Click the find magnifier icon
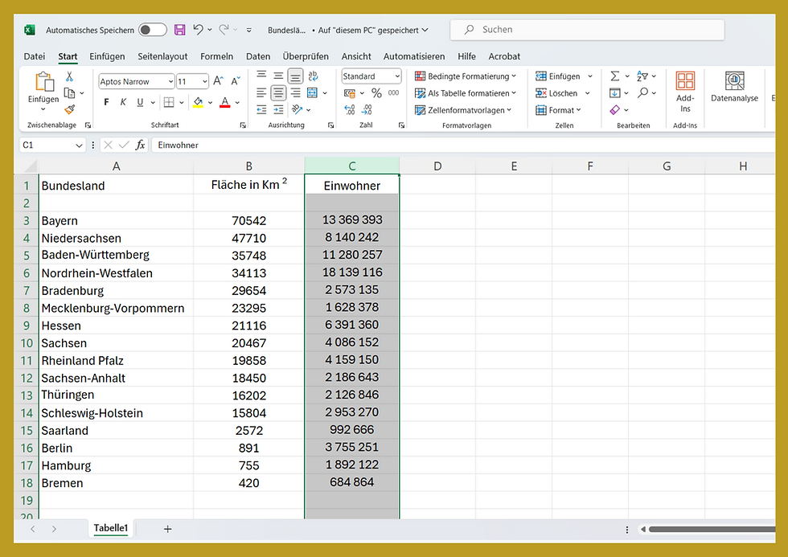Image resolution: width=788 pixels, height=557 pixels. [642, 92]
